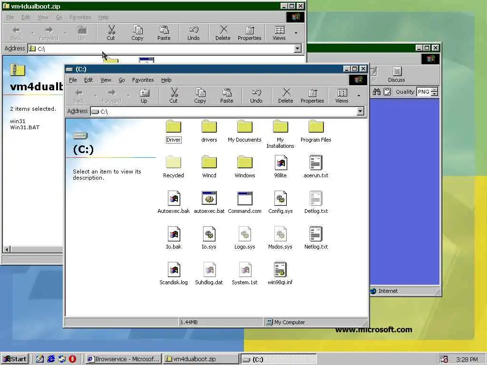Screen dimensions: 487x365
Task: Open the File menu in C: window
Action: 73,80
